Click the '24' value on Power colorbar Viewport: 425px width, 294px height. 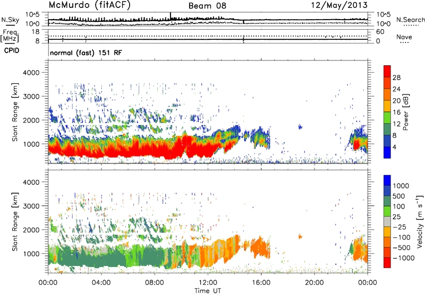click(x=396, y=89)
